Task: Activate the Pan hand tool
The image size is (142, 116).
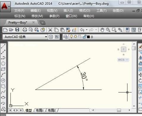Action: coord(102,30)
